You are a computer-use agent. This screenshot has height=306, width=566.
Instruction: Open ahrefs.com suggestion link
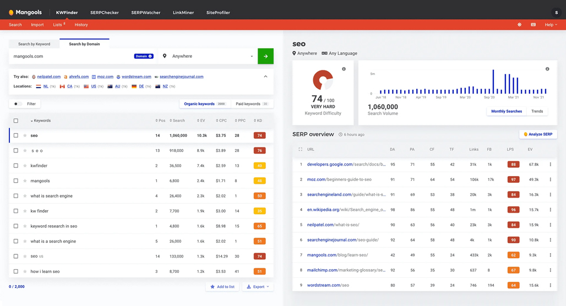79,76
